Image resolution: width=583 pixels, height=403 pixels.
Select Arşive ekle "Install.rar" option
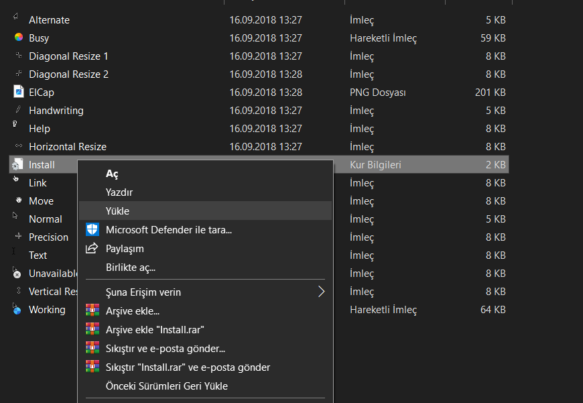click(155, 330)
